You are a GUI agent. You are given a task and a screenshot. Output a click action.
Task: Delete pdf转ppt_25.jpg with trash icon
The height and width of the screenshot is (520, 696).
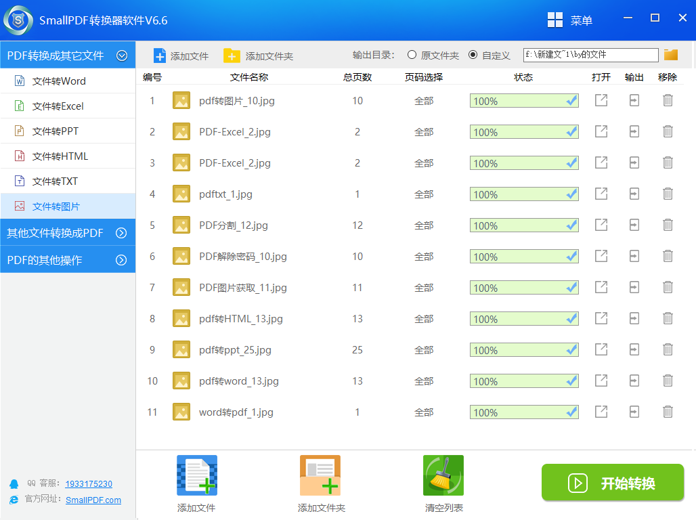(668, 349)
